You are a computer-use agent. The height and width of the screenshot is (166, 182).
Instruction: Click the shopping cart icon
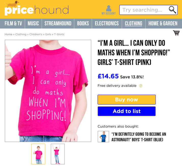[x=176, y=33]
